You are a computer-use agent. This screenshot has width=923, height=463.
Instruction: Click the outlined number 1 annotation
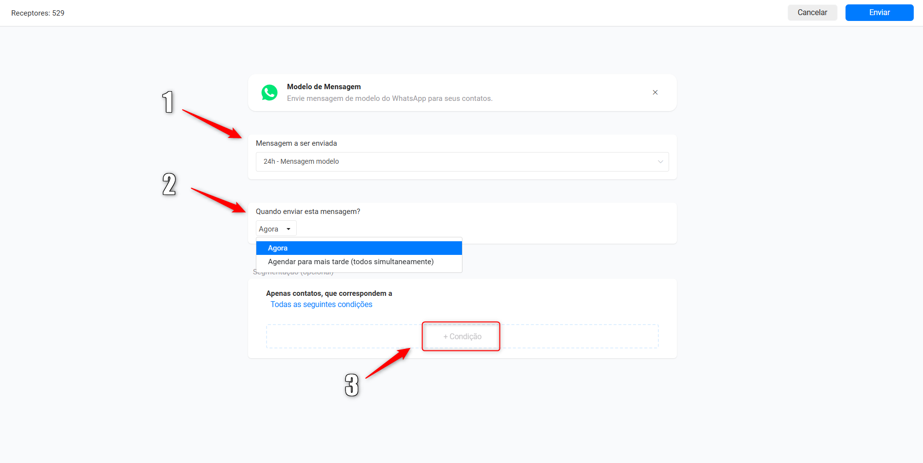click(168, 102)
